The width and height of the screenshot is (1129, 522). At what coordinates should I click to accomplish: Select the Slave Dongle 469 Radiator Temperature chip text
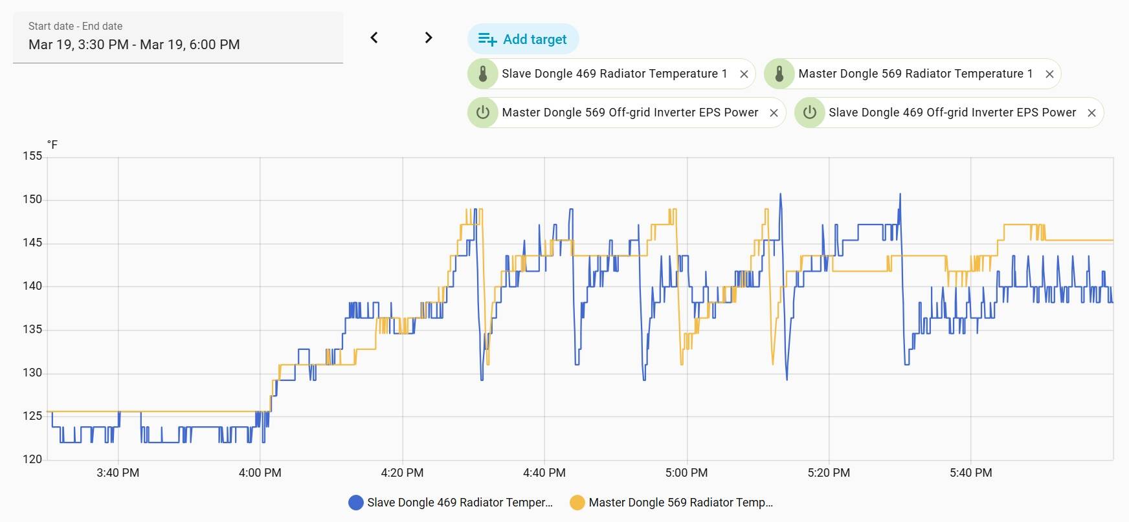coord(614,74)
